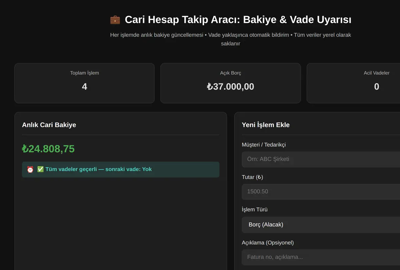Click the Acil Vadeler card label
The height and width of the screenshot is (270, 400).
pos(377,73)
